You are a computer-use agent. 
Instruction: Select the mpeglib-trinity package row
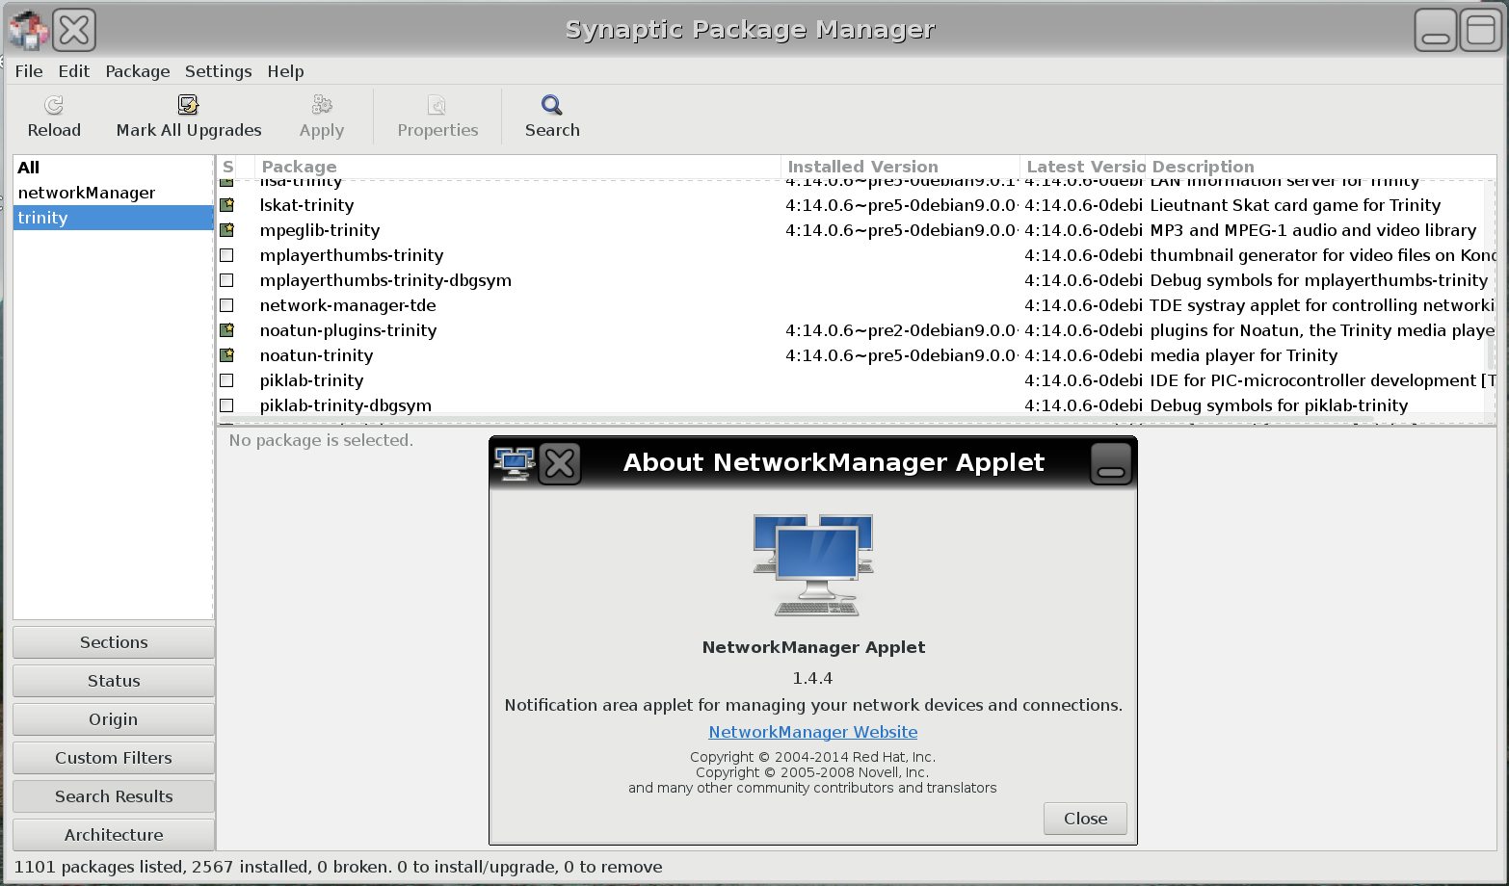click(x=856, y=230)
